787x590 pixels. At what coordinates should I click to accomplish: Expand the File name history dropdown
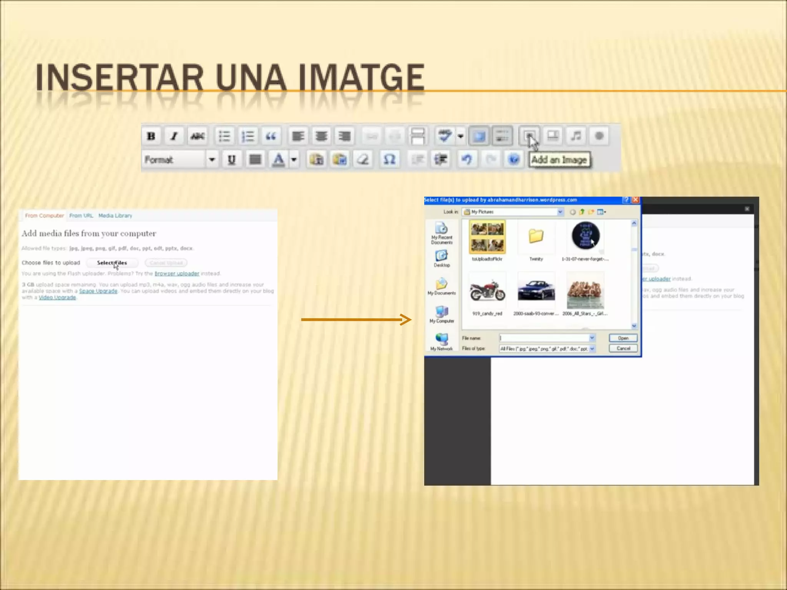tap(592, 338)
